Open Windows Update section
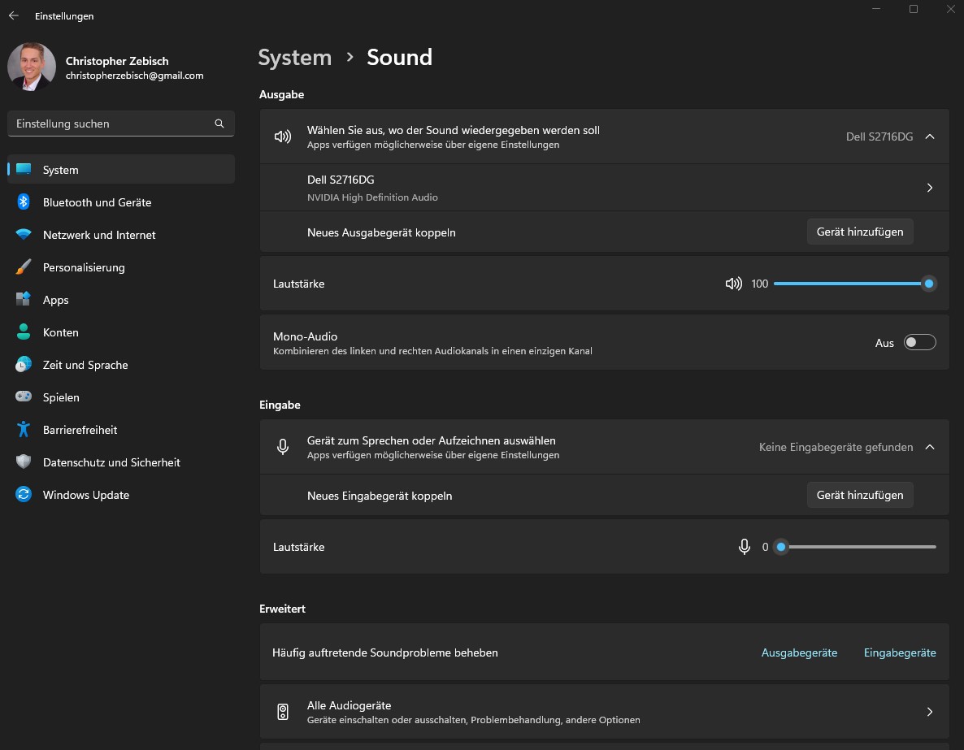The height and width of the screenshot is (750, 964). [85, 495]
